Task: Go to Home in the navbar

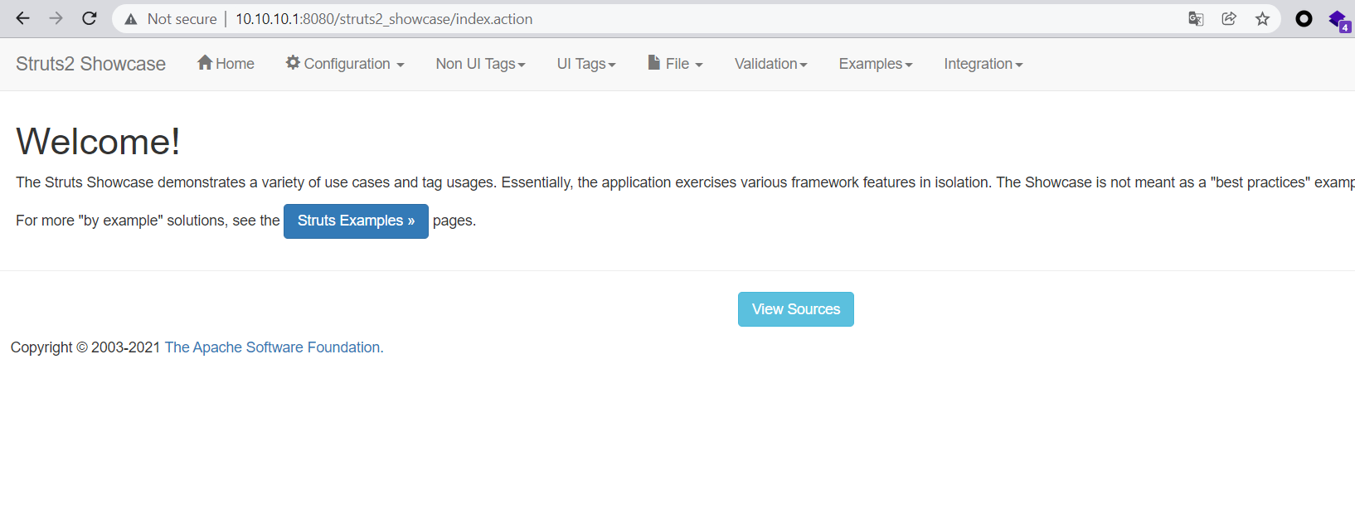Action: pyautogui.click(x=226, y=64)
